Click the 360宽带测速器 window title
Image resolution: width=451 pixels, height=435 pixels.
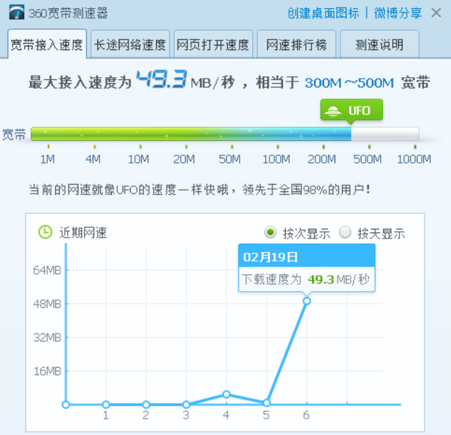[x=68, y=13]
